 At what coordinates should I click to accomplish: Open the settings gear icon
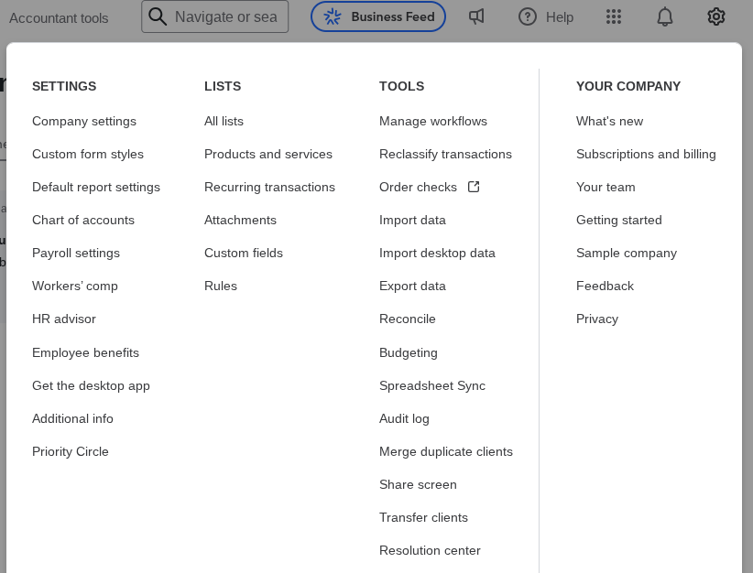(x=715, y=16)
